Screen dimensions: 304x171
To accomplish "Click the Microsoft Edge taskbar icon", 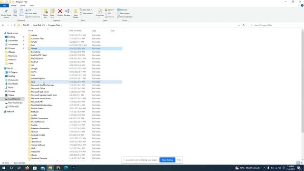I will 66,168.
